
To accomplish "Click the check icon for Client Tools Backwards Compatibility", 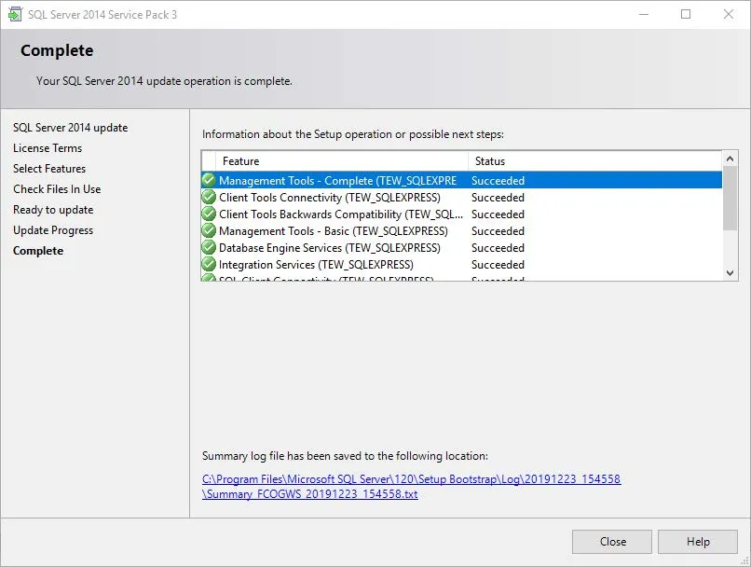I will [x=211, y=214].
